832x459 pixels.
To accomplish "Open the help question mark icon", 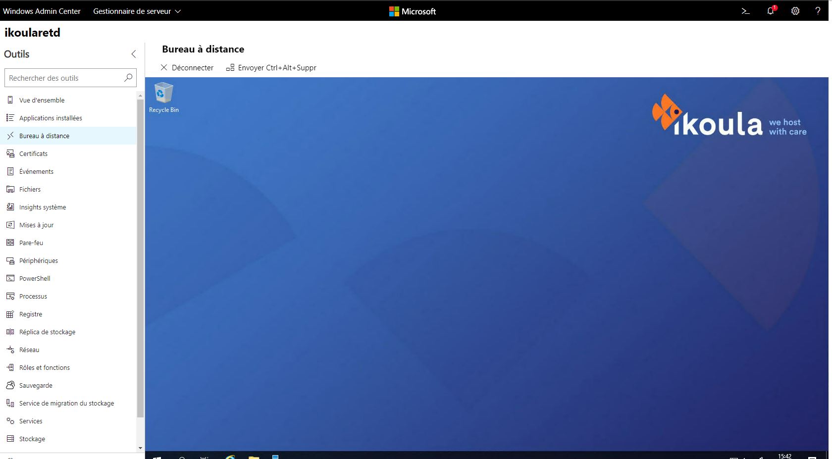I will tap(818, 11).
